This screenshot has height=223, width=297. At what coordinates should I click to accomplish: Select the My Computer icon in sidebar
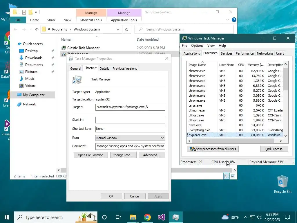click(x=19, y=95)
